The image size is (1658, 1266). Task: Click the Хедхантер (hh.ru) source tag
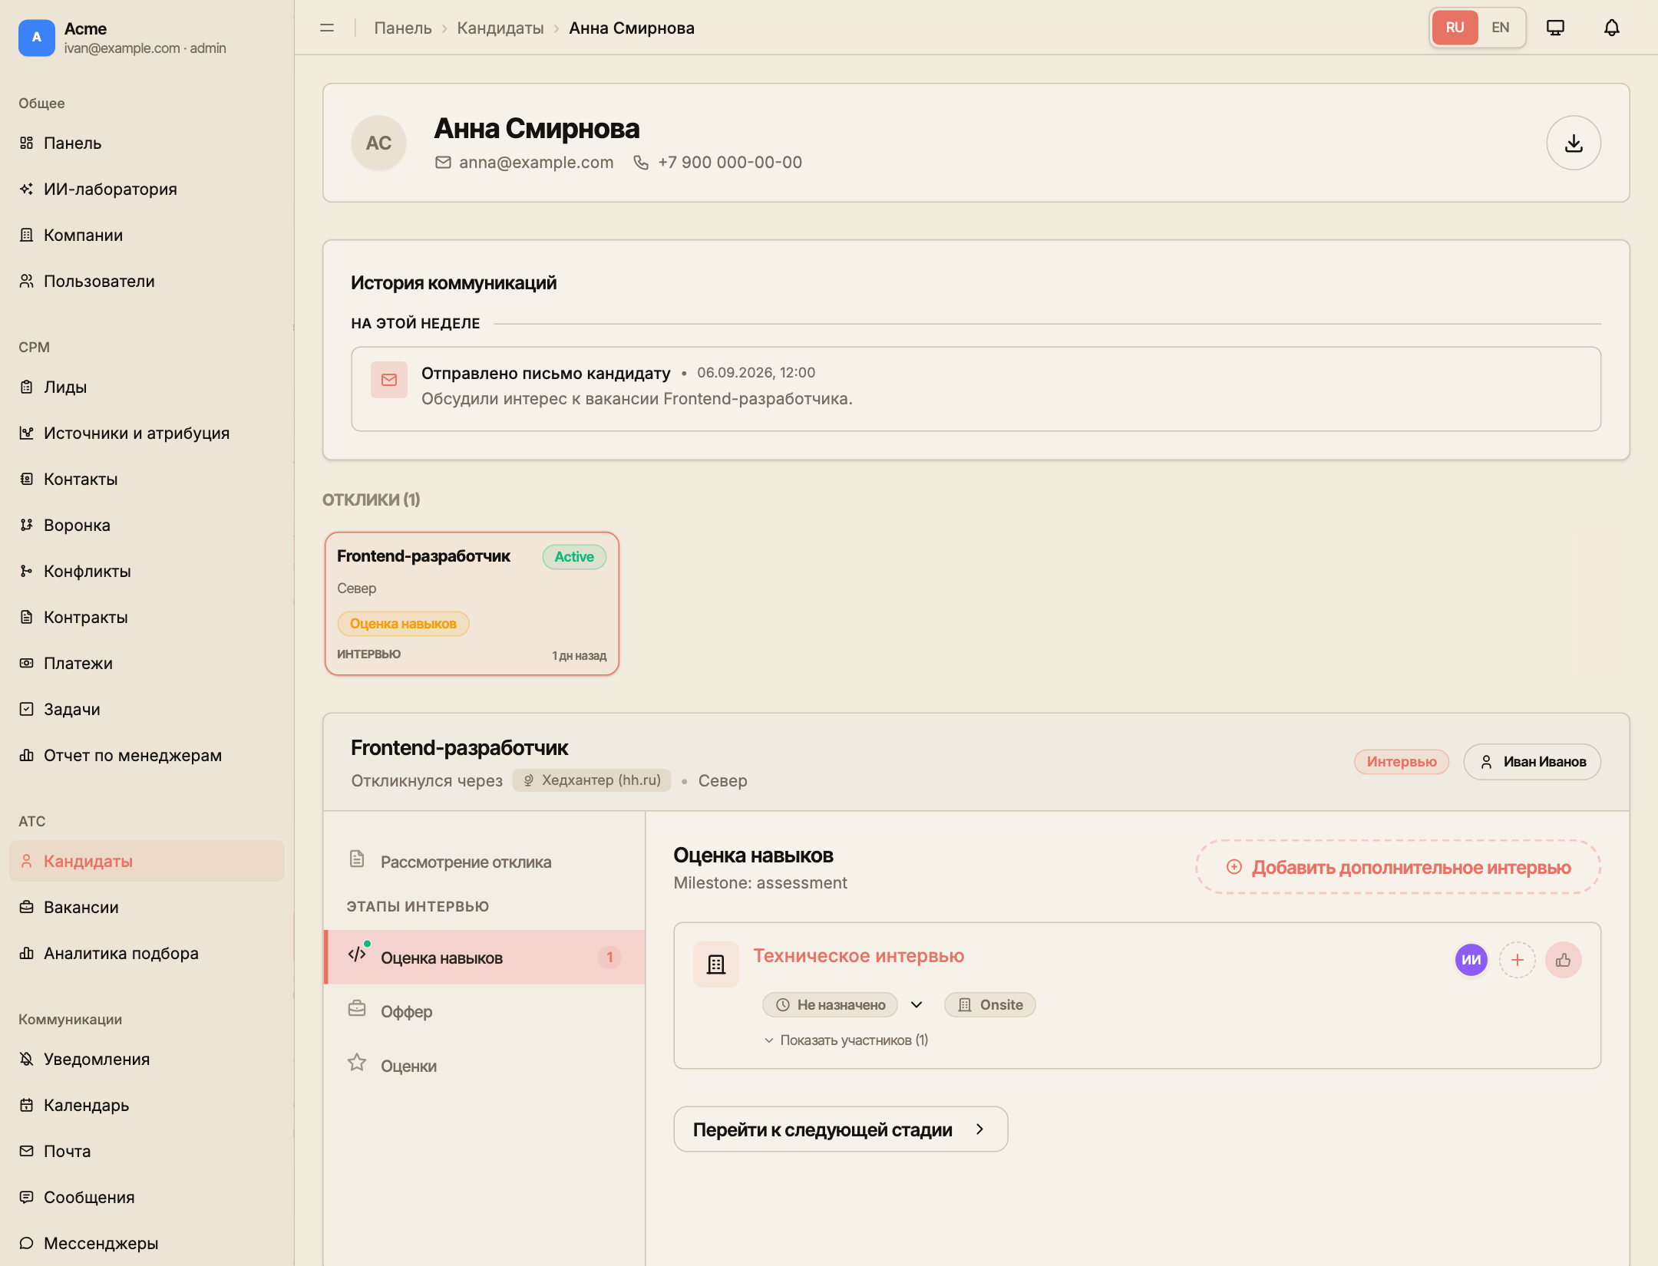592,780
